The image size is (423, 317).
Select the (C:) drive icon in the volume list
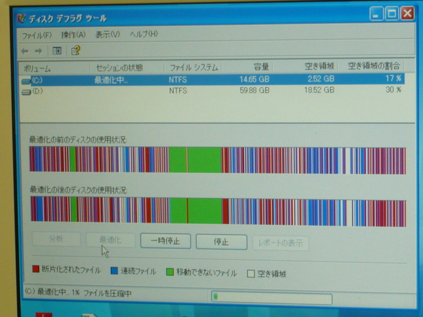(26, 81)
